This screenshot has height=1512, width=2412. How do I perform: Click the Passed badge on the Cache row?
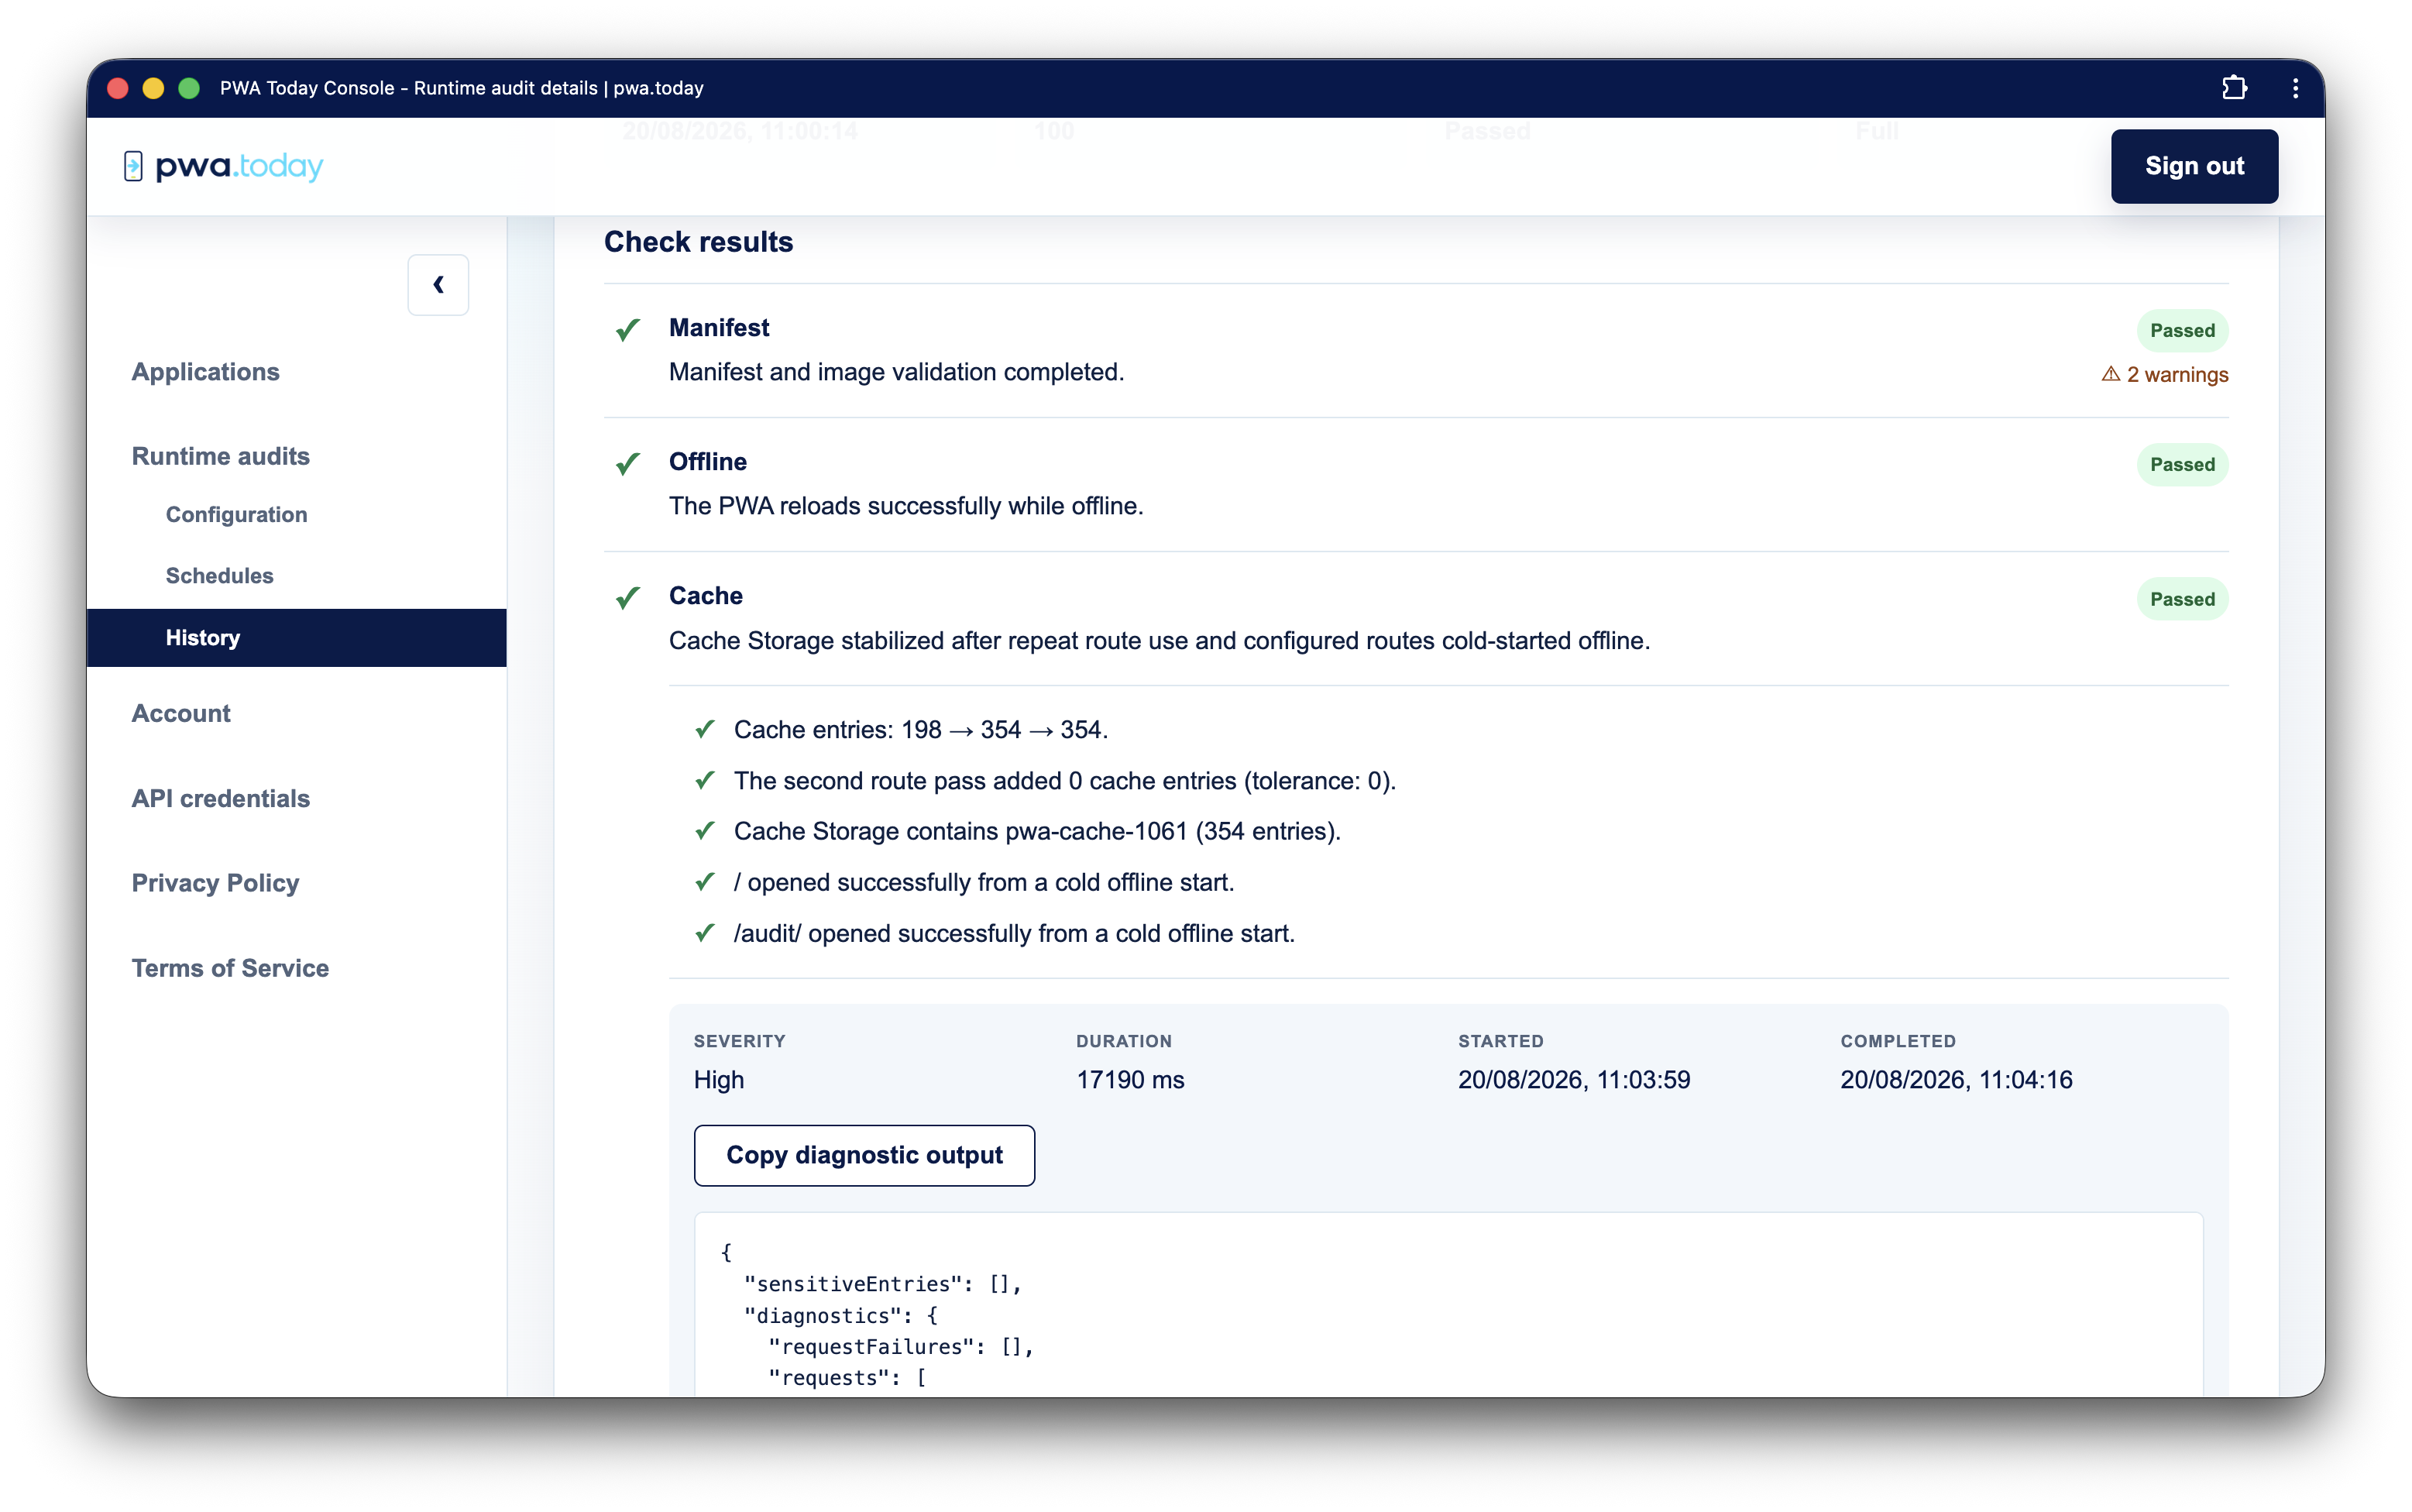pos(2182,598)
